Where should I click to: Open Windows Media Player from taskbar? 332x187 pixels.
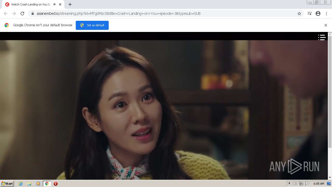[38, 184]
